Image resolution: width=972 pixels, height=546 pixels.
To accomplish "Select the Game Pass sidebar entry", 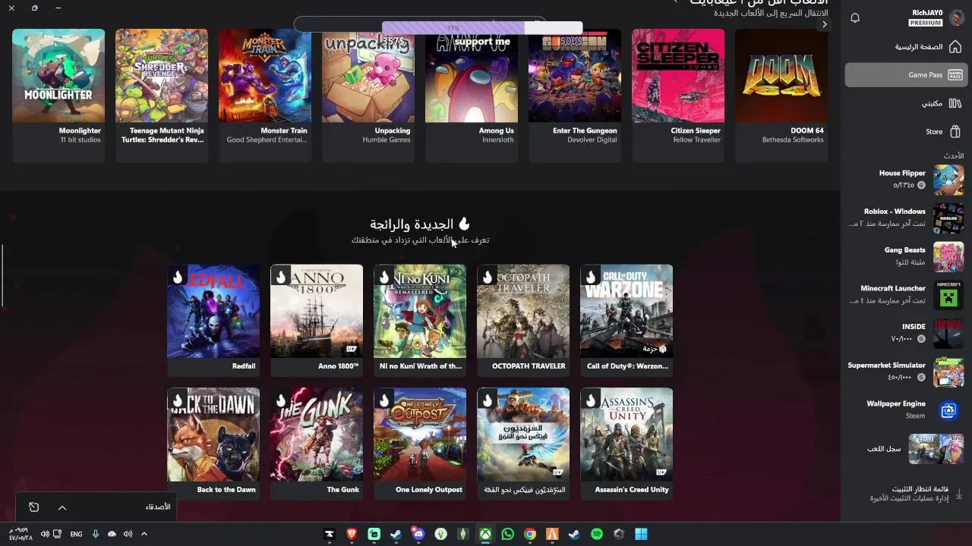I will [906, 75].
